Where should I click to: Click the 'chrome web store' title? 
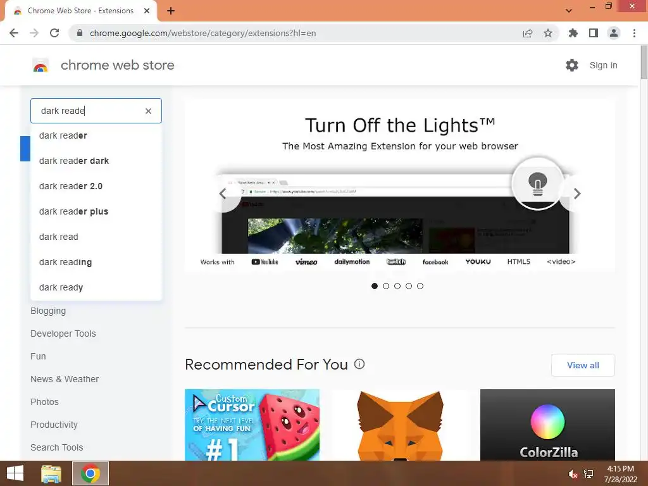117,65
